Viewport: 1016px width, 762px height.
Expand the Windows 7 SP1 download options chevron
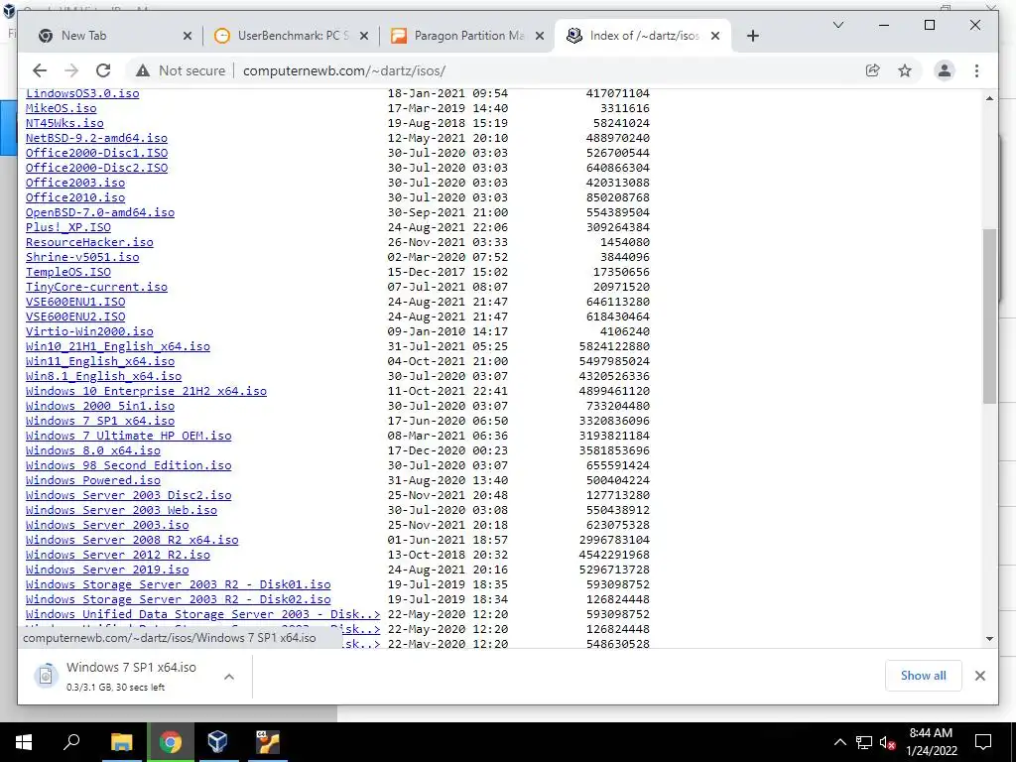pyautogui.click(x=229, y=677)
